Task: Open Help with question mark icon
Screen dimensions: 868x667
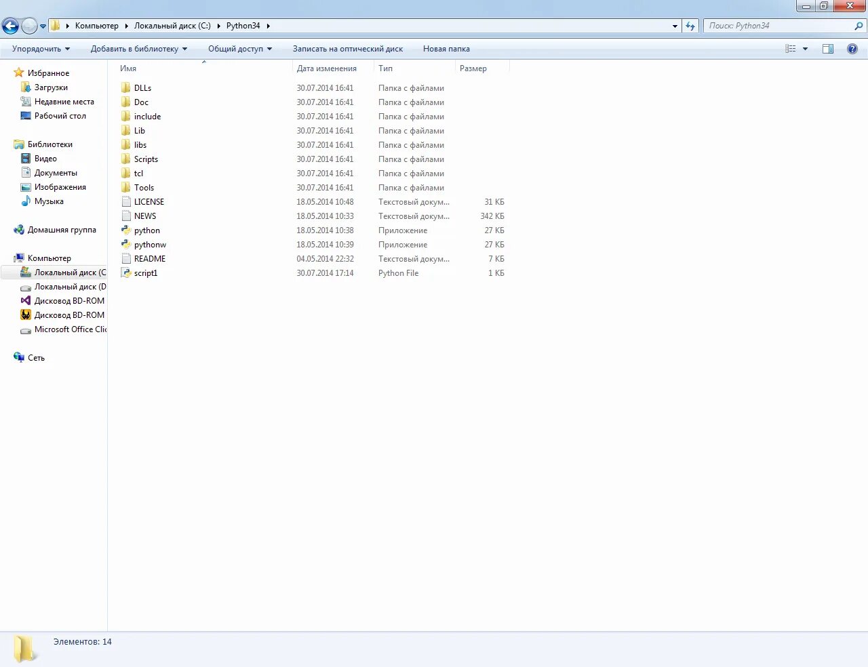Action: [x=852, y=49]
